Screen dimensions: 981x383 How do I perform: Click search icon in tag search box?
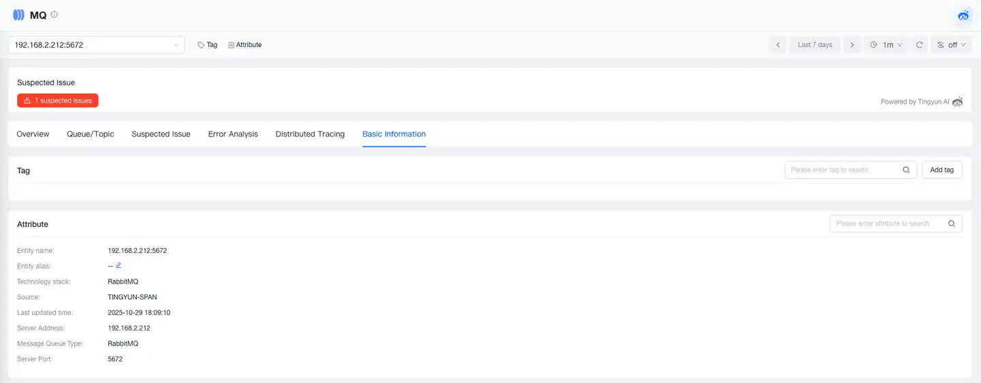coord(906,170)
